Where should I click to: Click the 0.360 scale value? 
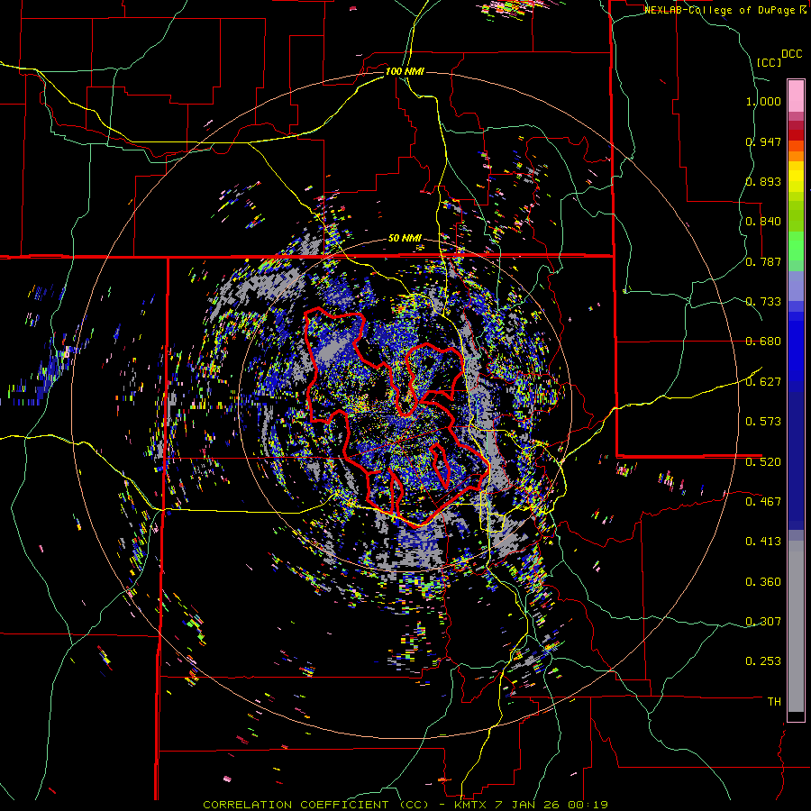pos(763,581)
